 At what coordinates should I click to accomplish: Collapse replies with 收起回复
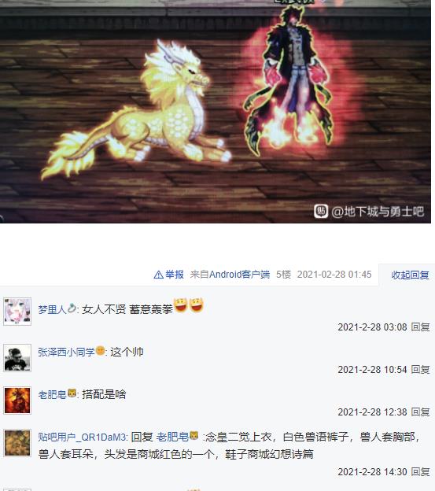click(x=410, y=275)
